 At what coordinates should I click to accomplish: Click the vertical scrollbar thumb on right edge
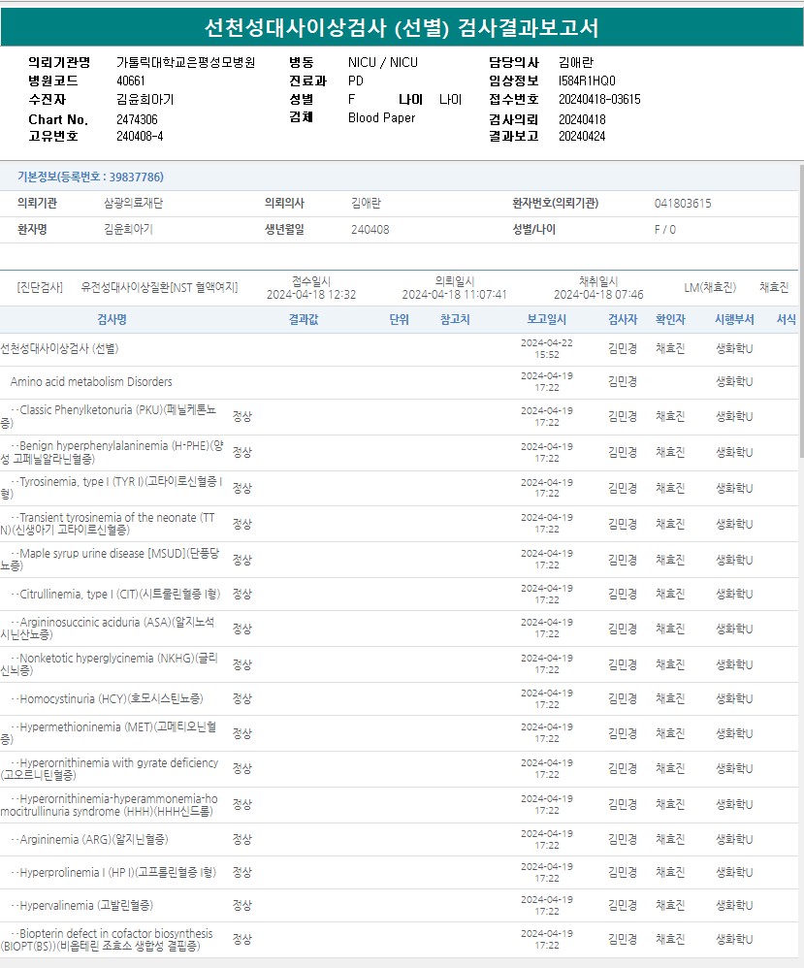coord(801,310)
